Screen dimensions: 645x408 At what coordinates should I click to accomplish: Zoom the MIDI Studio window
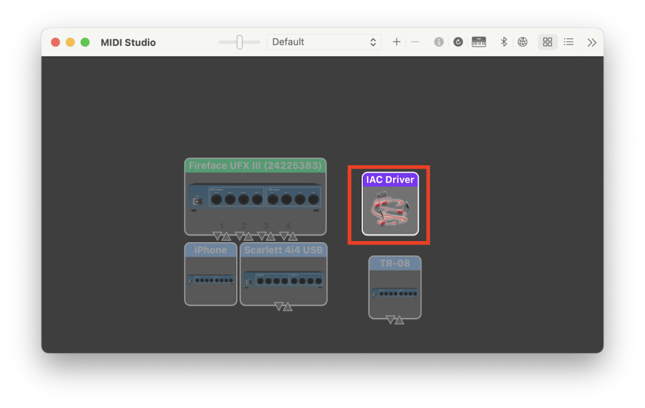click(85, 42)
